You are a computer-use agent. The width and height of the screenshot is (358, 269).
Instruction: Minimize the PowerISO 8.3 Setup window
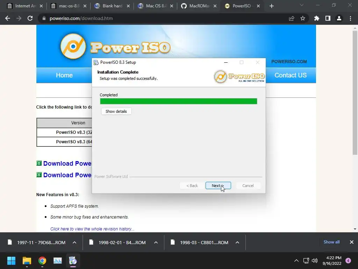[225, 62]
